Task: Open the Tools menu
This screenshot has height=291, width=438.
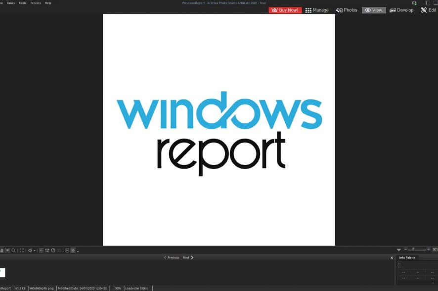Action: click(22, 3)
